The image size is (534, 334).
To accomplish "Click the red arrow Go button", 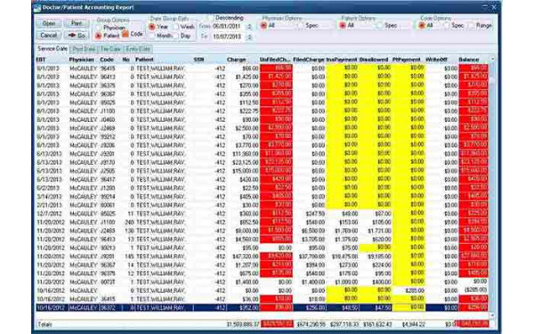I will pyautogui.click(x=77, y=35).
